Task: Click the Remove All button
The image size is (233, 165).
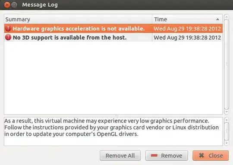Action: [120, 156]
